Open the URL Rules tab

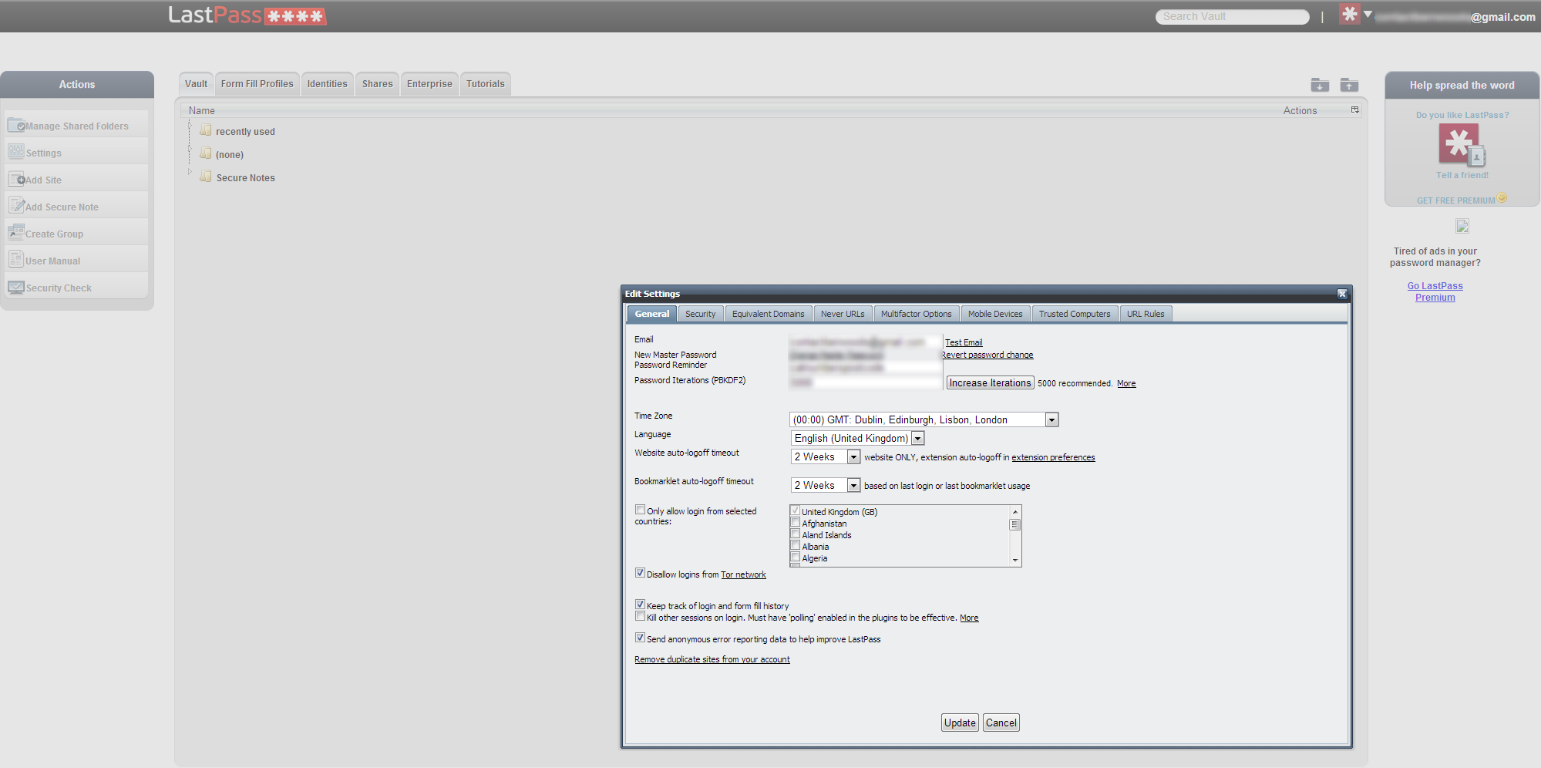pos(1146,314)
